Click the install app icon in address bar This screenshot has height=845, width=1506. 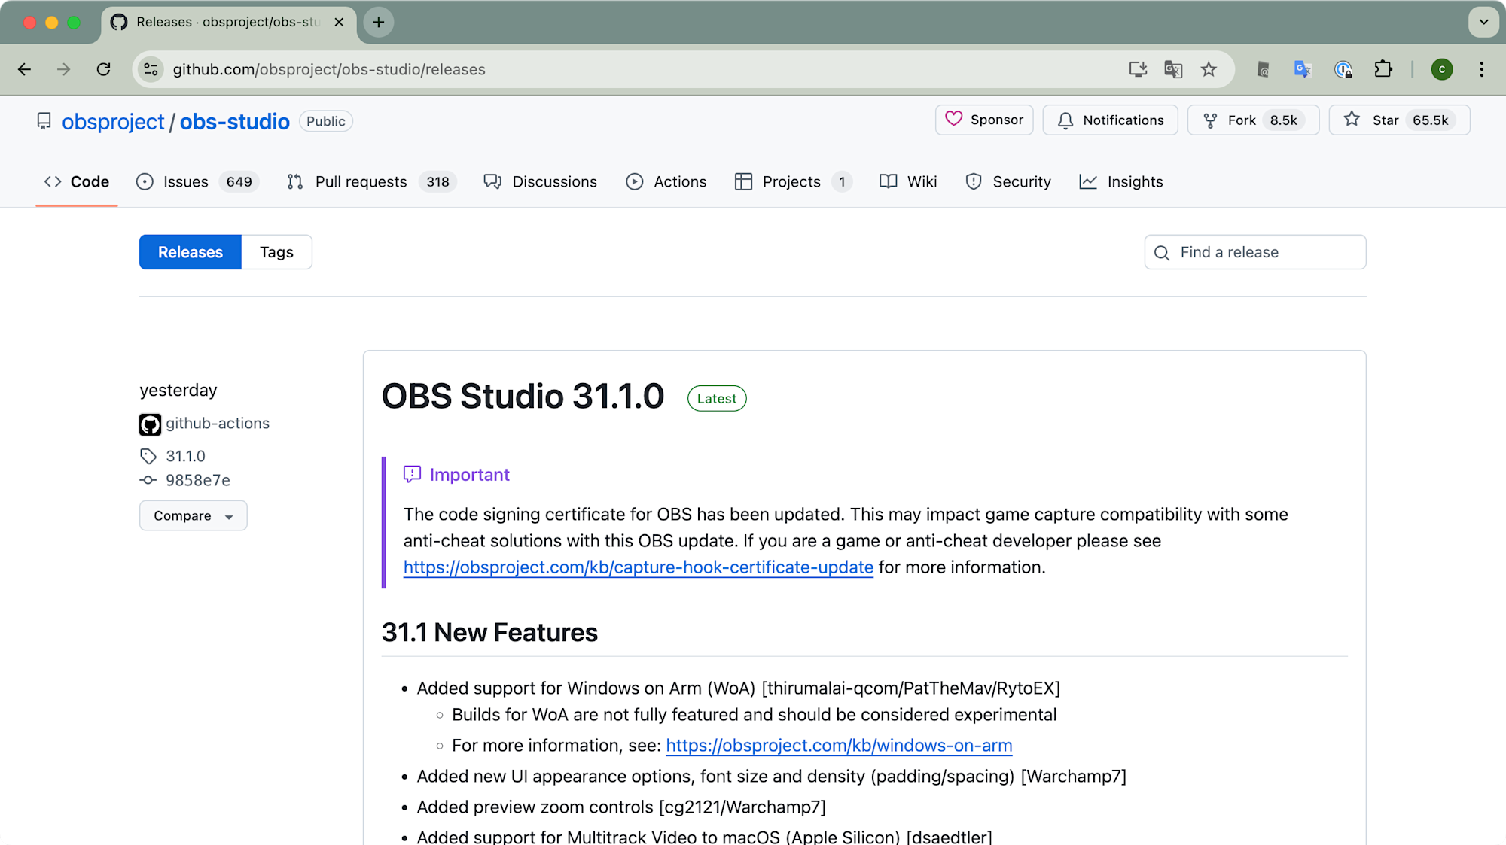[1138, 69]
